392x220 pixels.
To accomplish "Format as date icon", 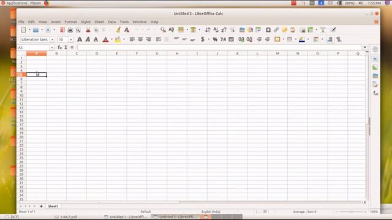I will pyautogui.click(x=232, y=39).
